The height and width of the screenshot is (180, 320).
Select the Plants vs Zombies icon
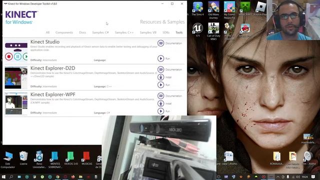(x=229, y=31)
